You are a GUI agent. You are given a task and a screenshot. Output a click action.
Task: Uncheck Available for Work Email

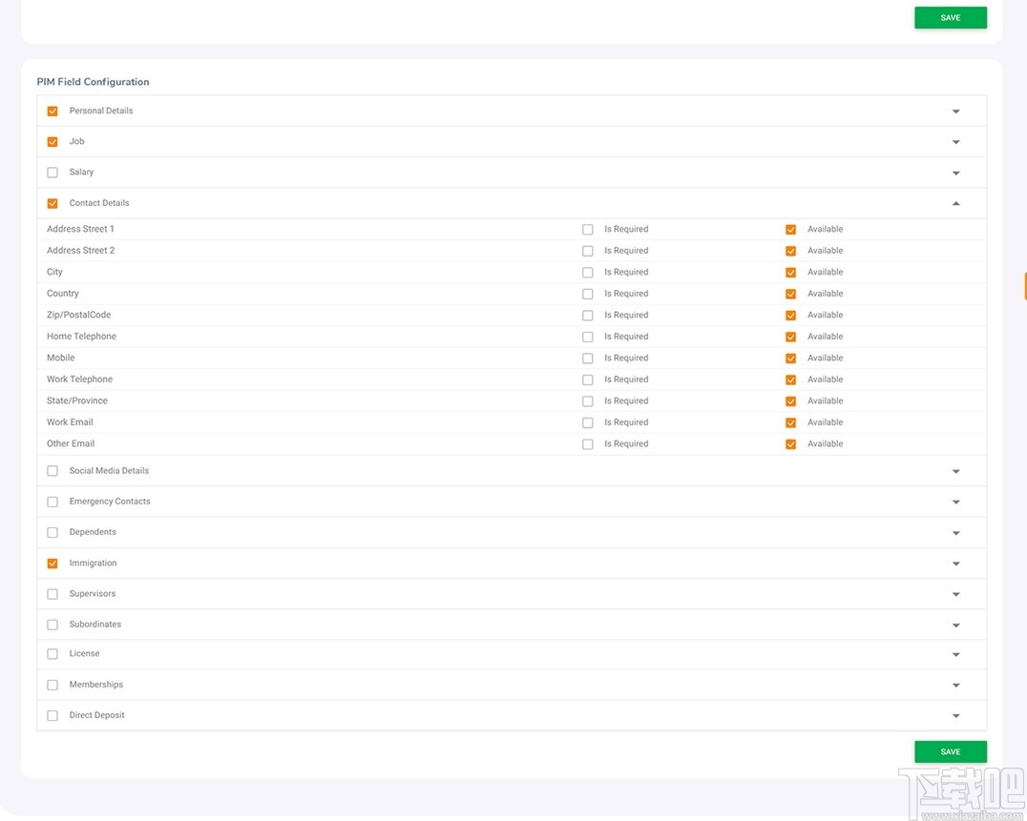(790, 423)
